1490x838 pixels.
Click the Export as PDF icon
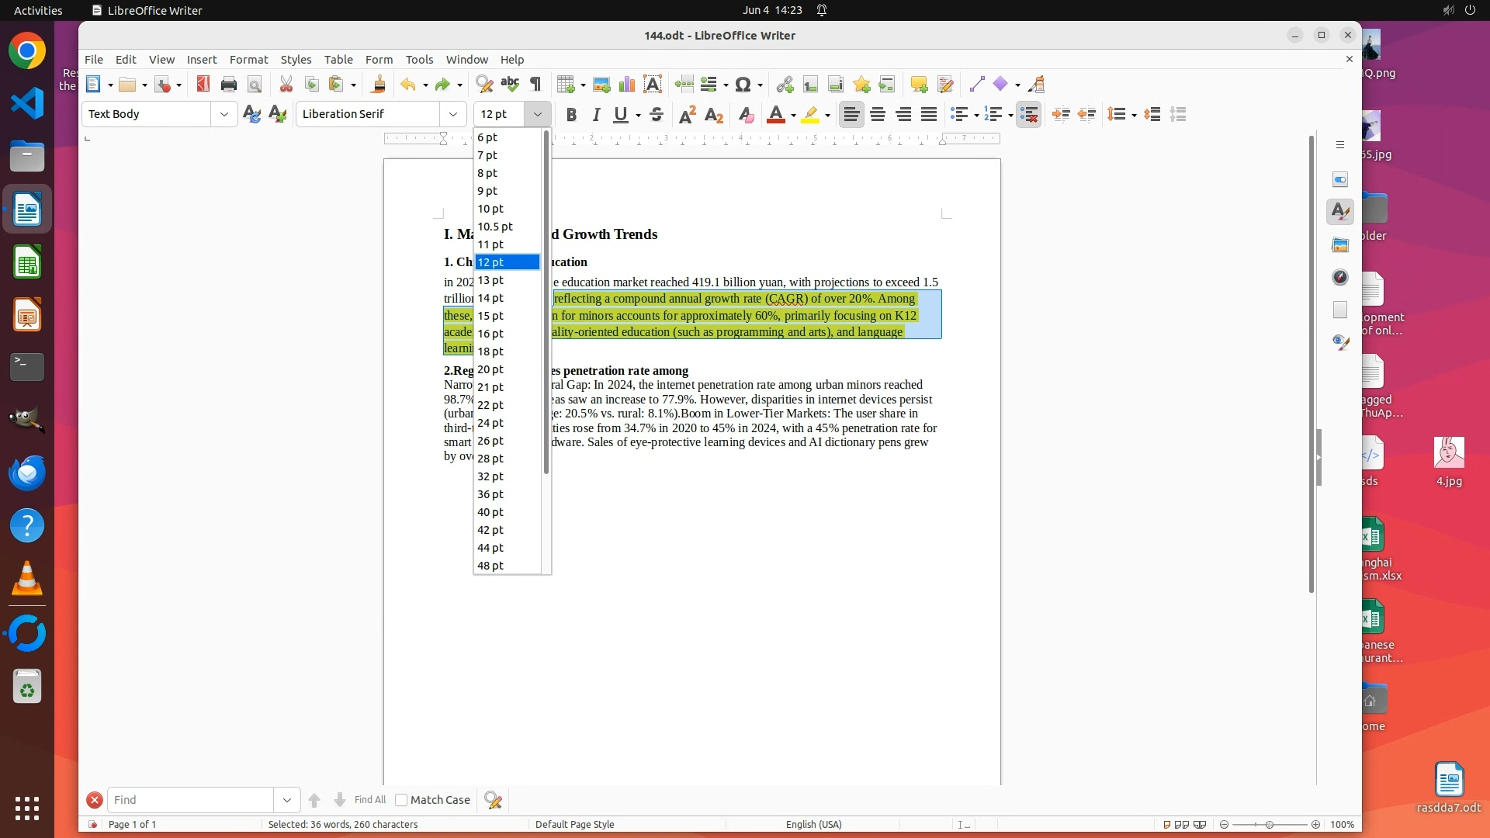click(x=203, y=85)
